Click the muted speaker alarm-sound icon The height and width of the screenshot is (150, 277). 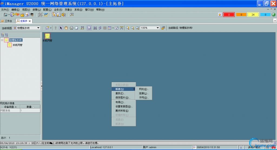point(64,15)
